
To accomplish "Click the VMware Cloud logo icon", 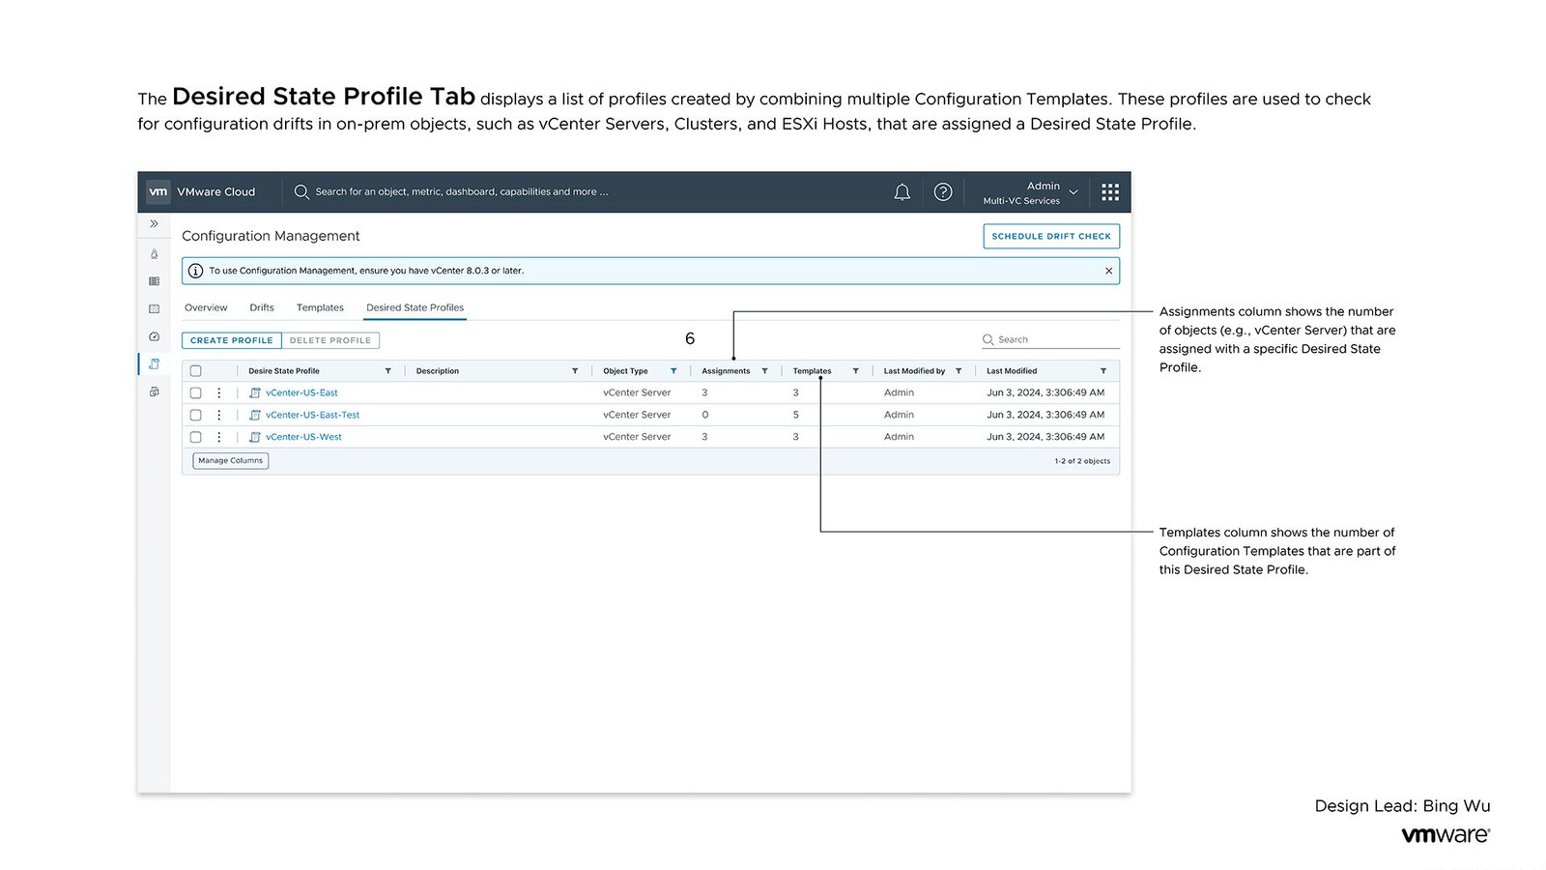I will [159, 191].
